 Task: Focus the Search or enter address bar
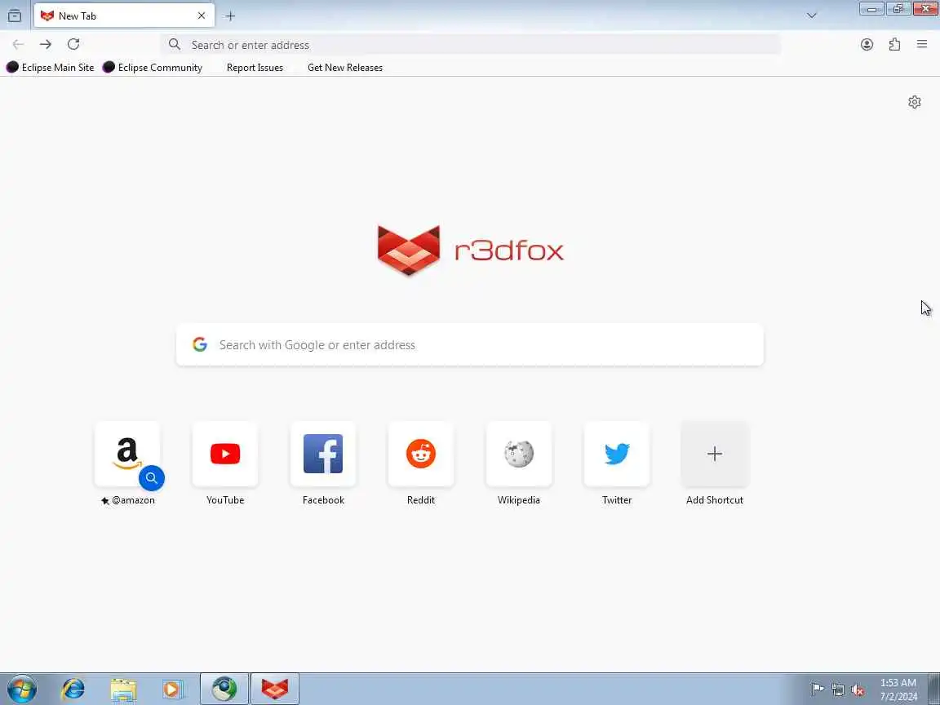click(471, 44)
